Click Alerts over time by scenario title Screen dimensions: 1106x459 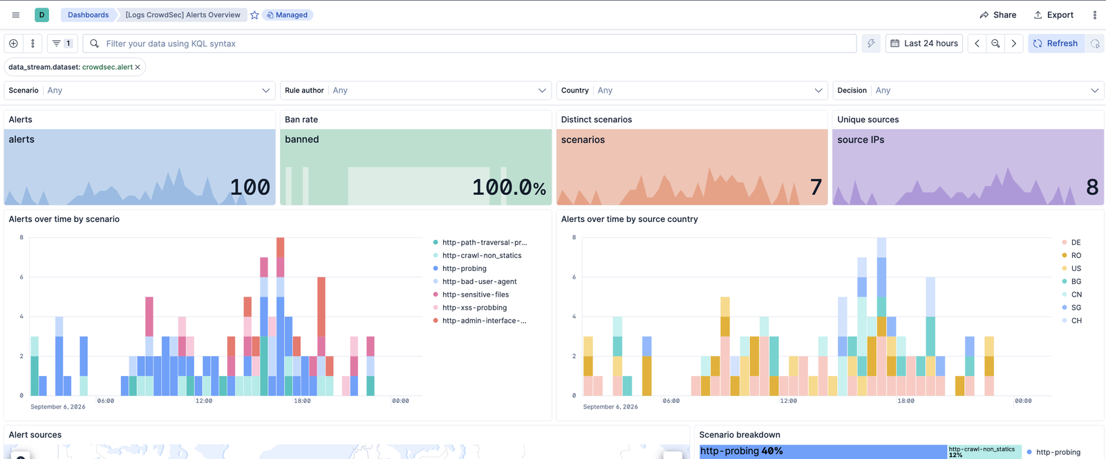coord(64,219)
